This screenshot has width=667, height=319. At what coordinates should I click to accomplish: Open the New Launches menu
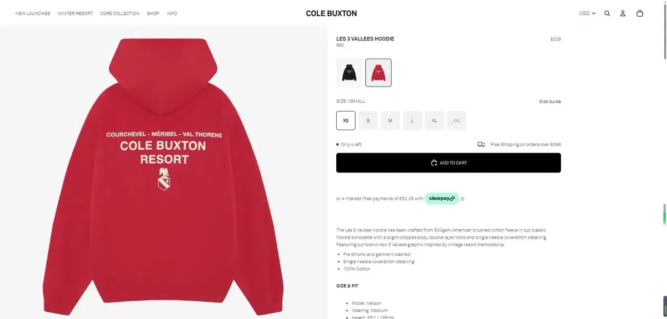[x=33, y=13]
